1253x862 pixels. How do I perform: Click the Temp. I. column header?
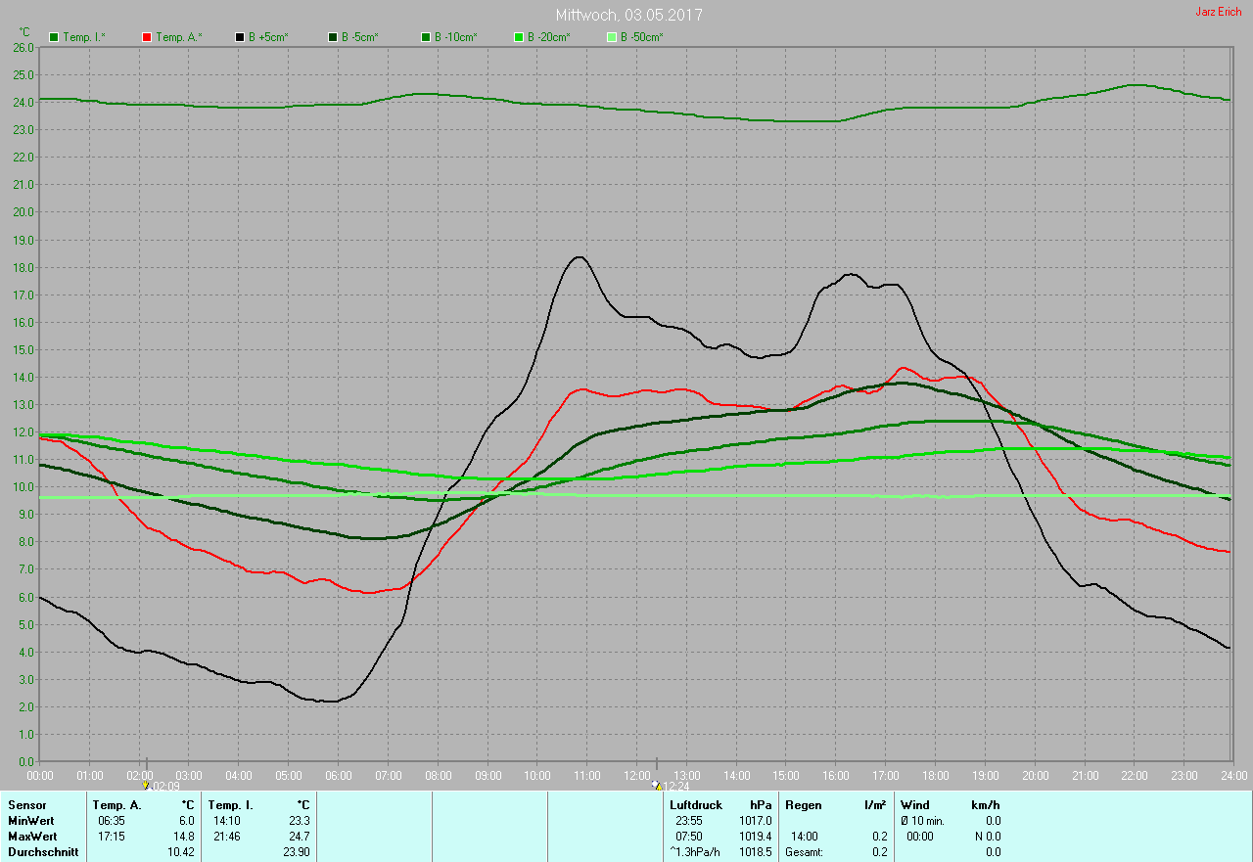tap(230, 805)
